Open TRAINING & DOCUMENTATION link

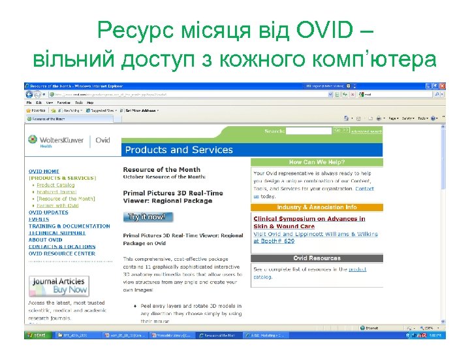69,226
